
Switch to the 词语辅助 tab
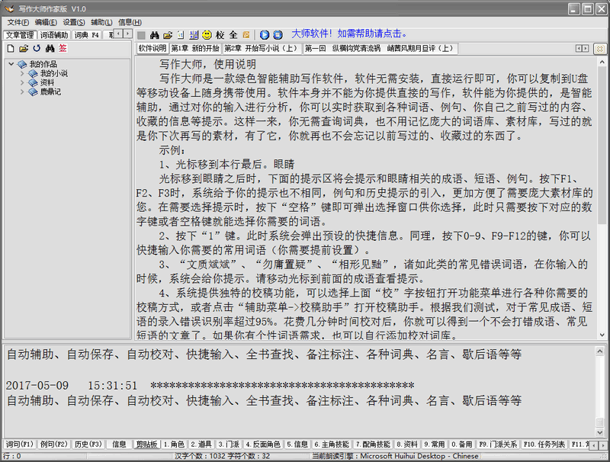pos(54,35)
